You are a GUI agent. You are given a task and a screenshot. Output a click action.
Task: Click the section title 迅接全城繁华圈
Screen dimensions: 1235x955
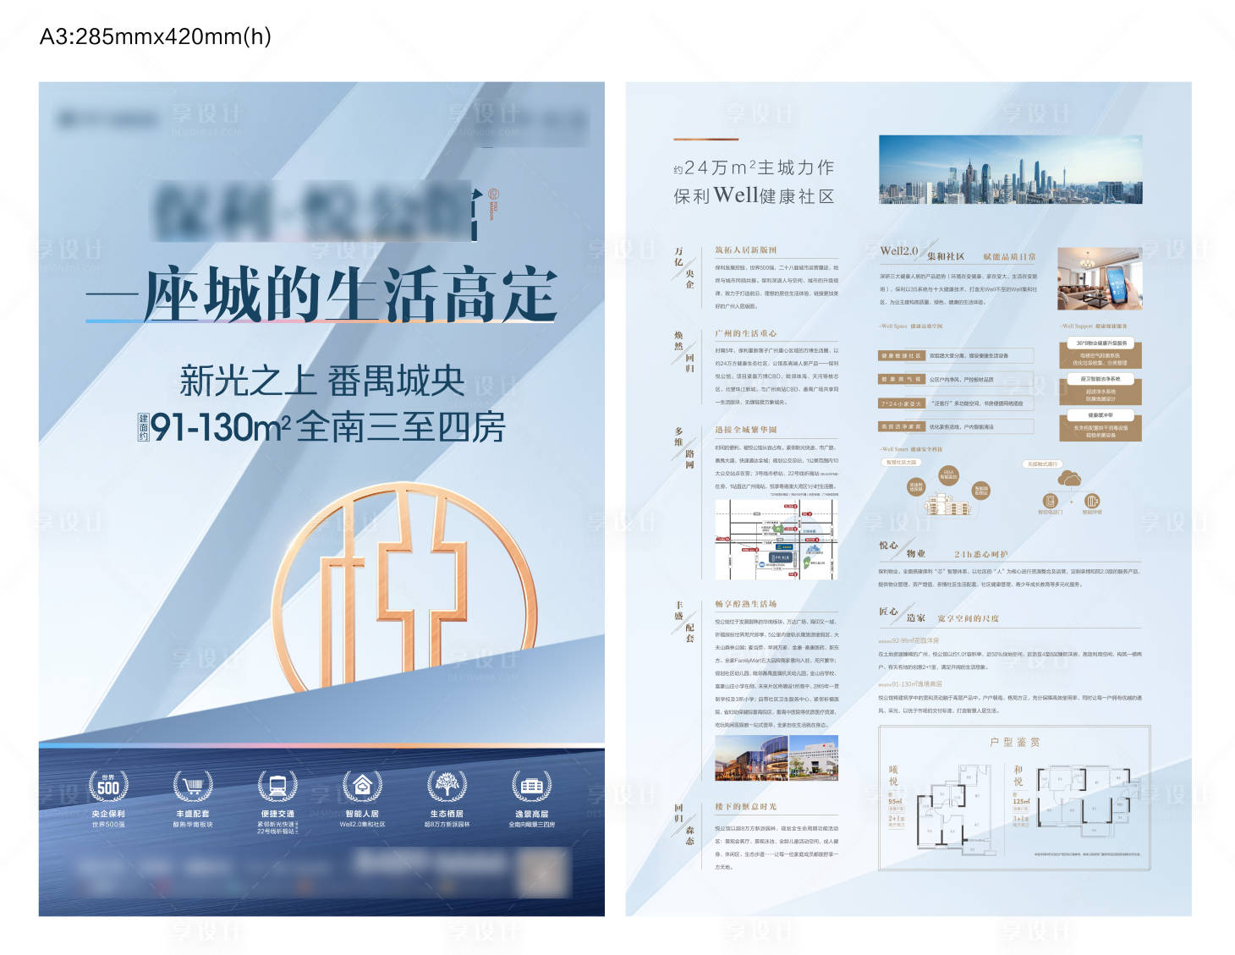pos(745,430)
